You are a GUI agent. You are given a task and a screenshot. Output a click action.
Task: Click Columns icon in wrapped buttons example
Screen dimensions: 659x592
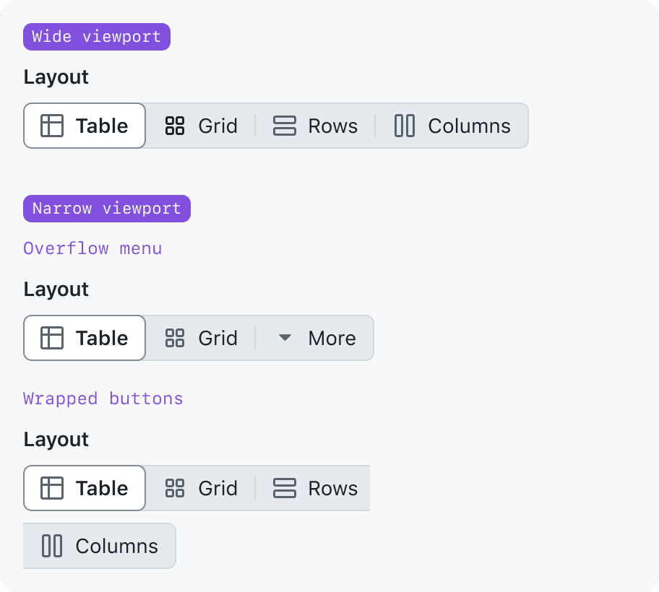(x=52, y=546)
